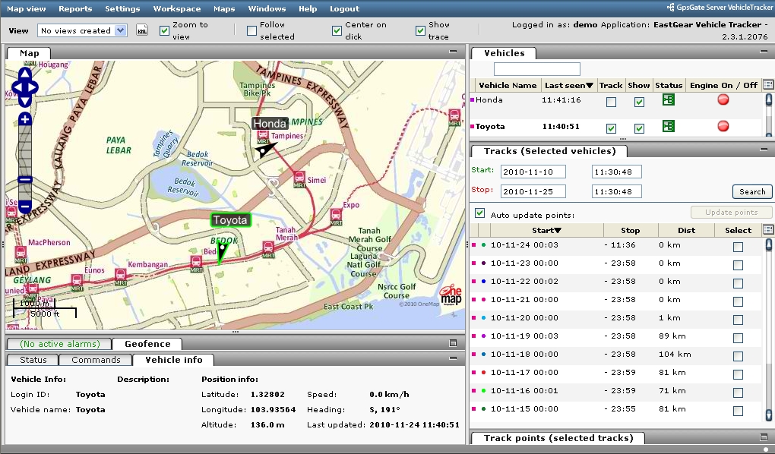Screen dimensions: 775x454
Task: Click Honda's green status icon in Vehicles panel
Action: (x=670, y=99)
